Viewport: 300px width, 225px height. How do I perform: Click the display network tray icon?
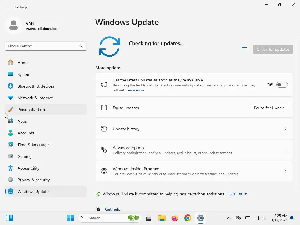(x=257, y=218)
